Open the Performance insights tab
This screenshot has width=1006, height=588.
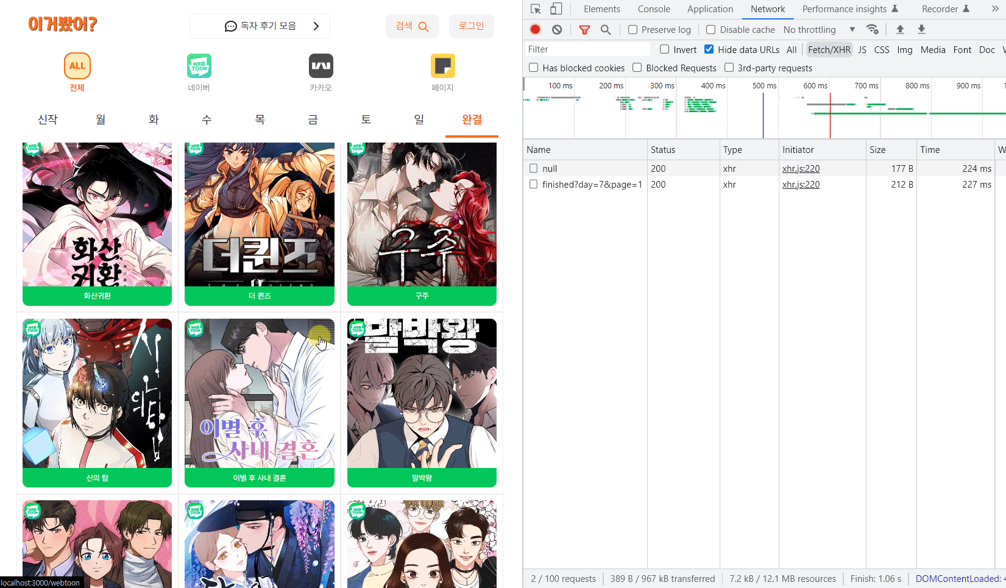(850, 9)
